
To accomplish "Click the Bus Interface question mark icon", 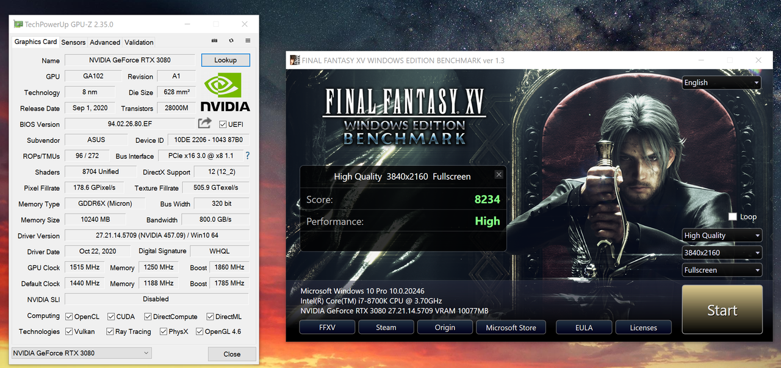I will [247, 156].
